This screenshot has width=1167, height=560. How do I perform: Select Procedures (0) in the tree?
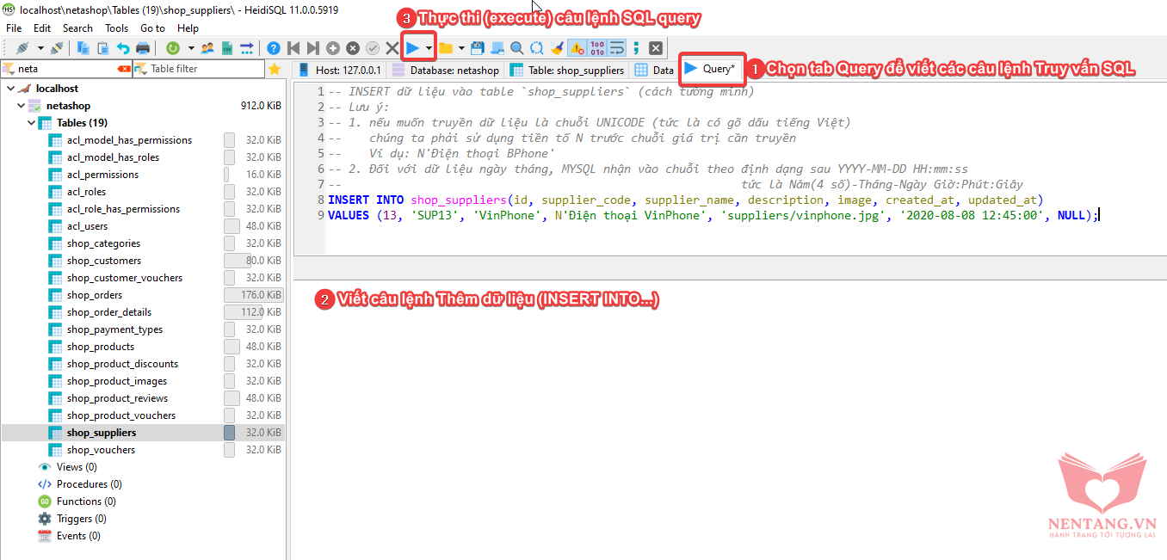pyautogui.click(x=89, y=484)
